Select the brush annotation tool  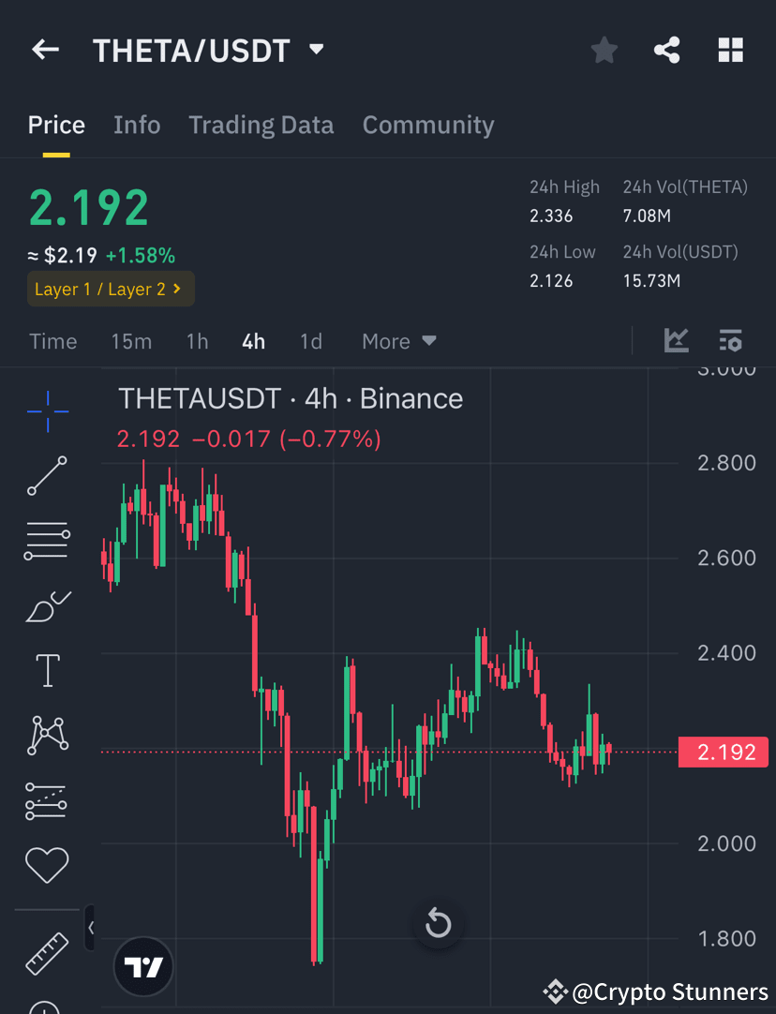pyautogui.click(x=47, y=605)
